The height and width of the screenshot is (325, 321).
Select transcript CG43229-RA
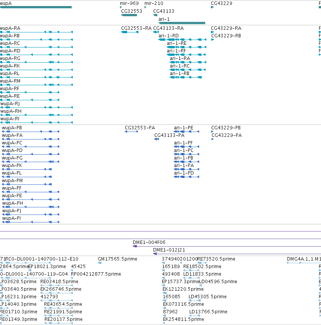click(212, 32)
